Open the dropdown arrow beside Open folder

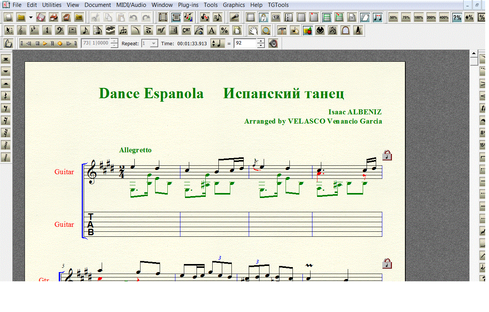(x=30, y=17)
